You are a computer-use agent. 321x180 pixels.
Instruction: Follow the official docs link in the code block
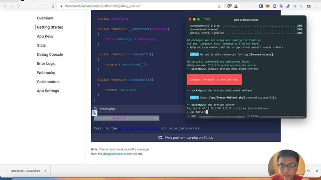pyautogui.click(x=139, y=128)
